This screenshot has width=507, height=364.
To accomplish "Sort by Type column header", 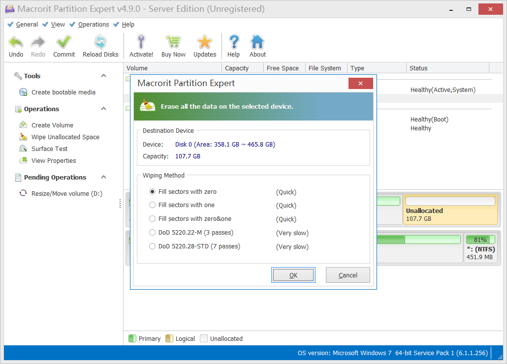I will point(377,68).
